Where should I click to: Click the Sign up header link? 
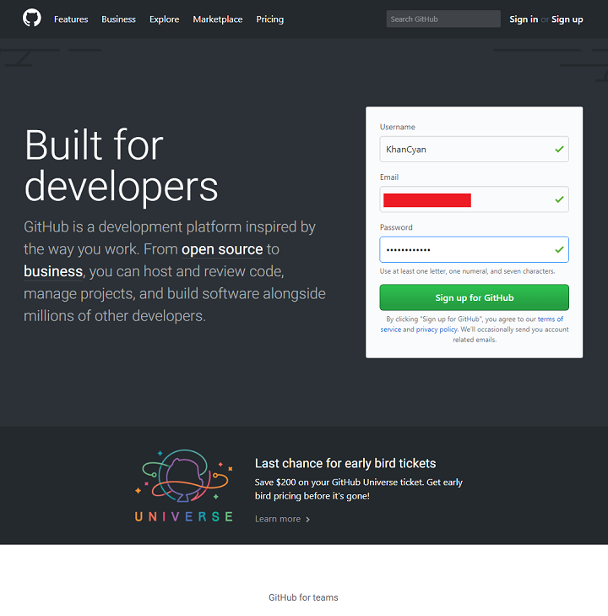click(567, 19)
